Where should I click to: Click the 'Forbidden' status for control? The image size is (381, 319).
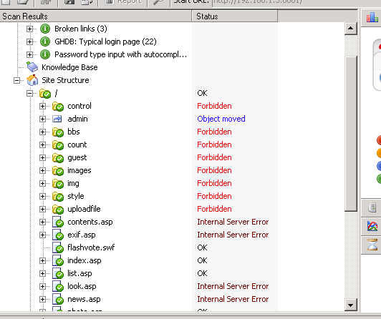point(214,106)
